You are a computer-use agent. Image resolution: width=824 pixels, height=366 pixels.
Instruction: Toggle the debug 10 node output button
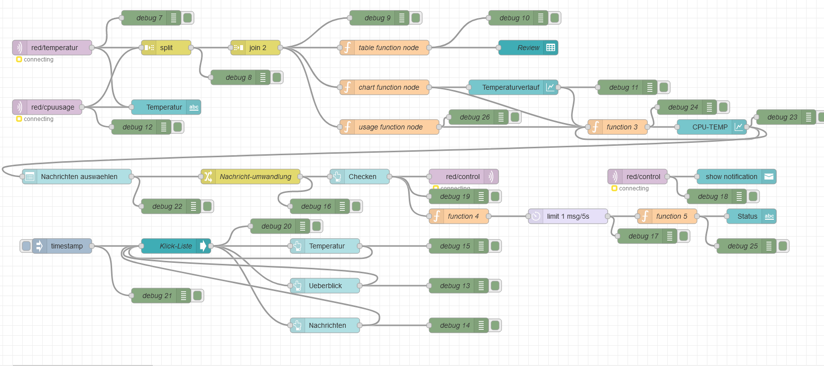point(555,18)
